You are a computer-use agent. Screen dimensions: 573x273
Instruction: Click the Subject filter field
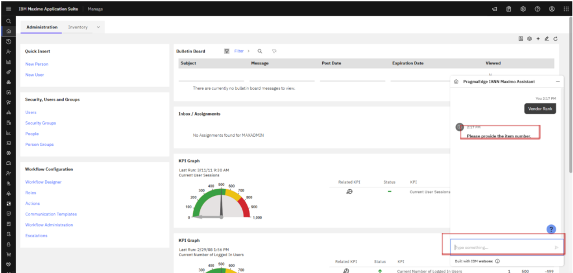click(211, 76)
